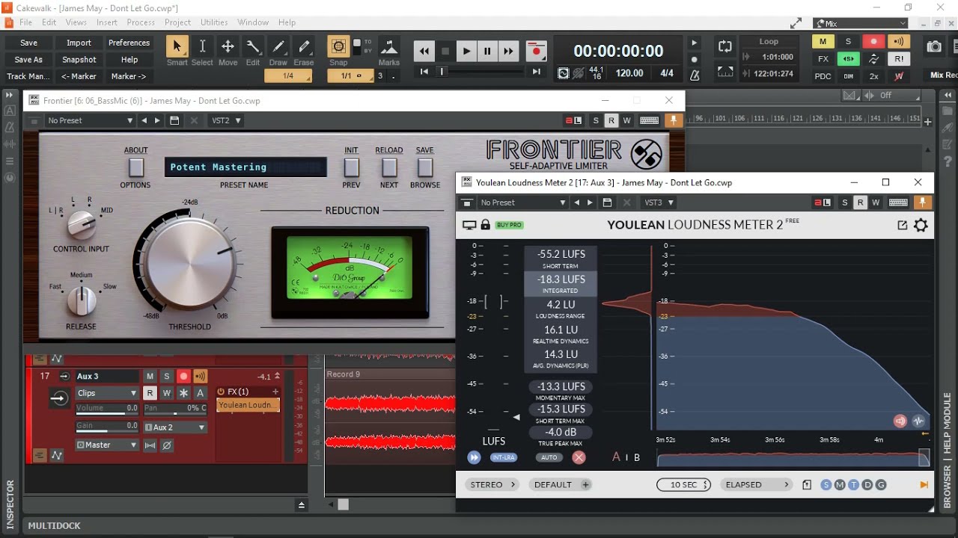This screenshot has height=538, width=958.
Task: Click the Snapshot button
Action: point(79,60)
